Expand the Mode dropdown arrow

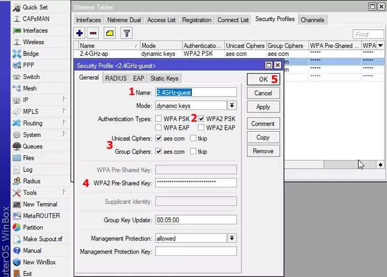tap(232, 106)
